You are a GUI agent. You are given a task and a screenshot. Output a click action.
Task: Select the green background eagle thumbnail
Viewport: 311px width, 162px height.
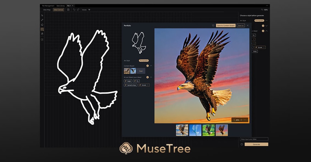click(209, 130)
